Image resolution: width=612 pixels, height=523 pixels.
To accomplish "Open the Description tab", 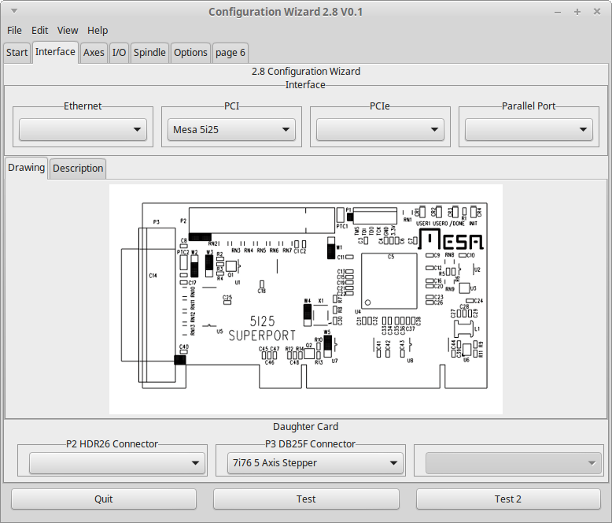I will coord(78,169).
